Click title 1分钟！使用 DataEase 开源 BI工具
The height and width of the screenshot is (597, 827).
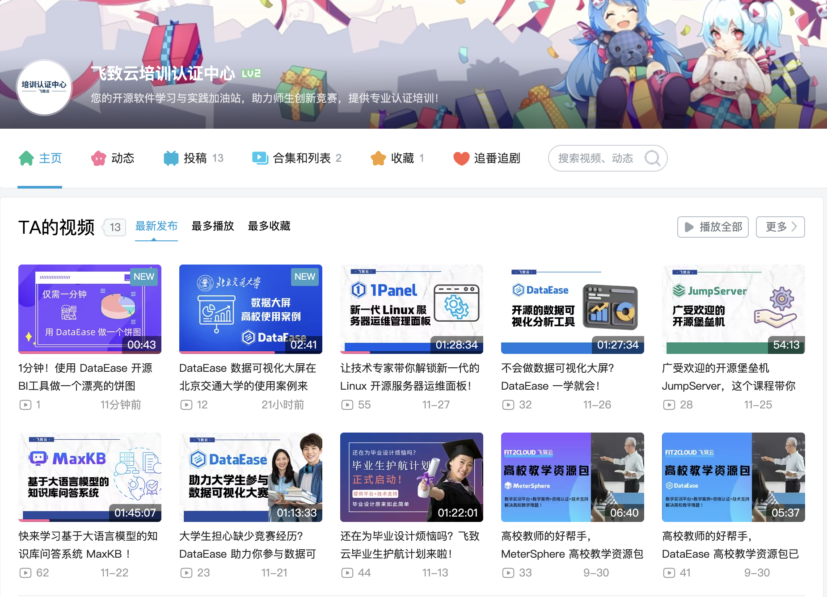pos(85,377)
